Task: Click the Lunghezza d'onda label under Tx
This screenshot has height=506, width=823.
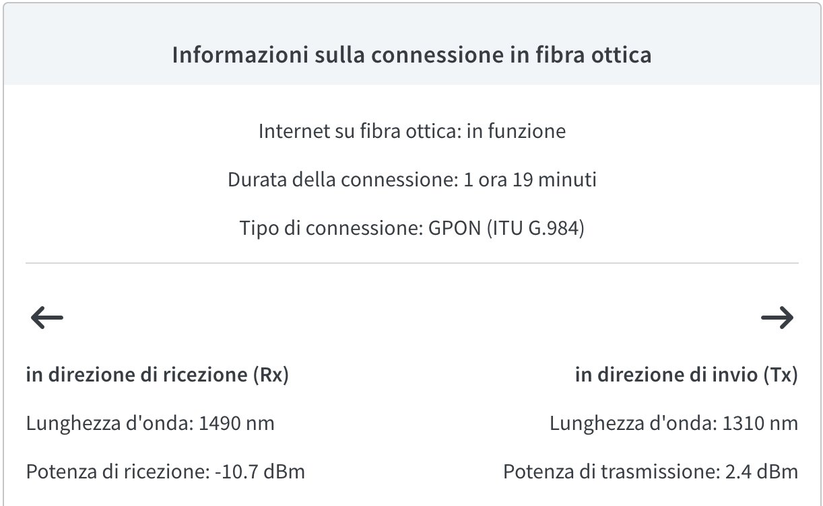Action: [x=633, y=424]
